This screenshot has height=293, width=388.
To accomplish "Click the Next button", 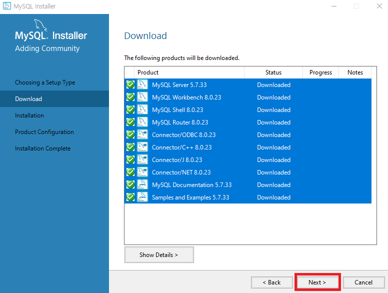I will [317, 282].
